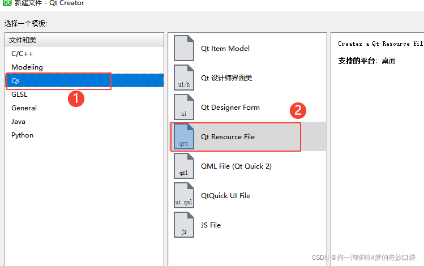Click the qrc Qt Resource File icon
The image size is (424, 266).
(x=184, y=136)
